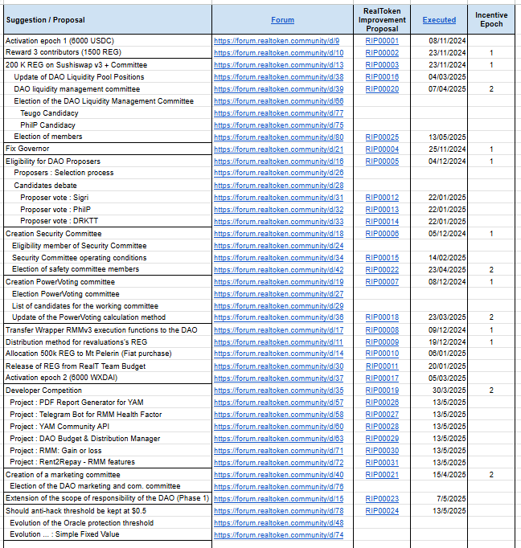
Task: Open forum link ending in /d/77
Action: 279,113
